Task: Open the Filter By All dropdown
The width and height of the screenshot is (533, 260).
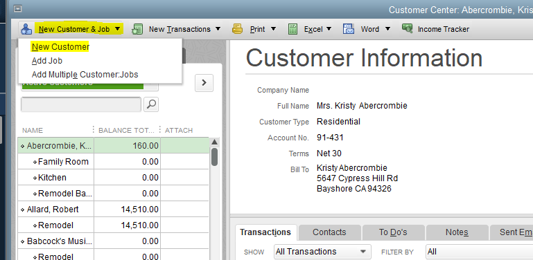Action: [479, 252]
